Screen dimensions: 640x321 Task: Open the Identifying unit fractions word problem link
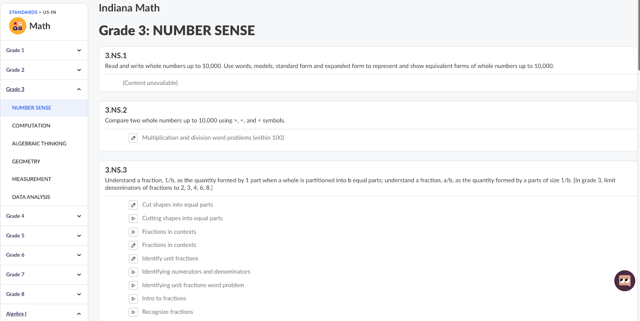(193, 285)
